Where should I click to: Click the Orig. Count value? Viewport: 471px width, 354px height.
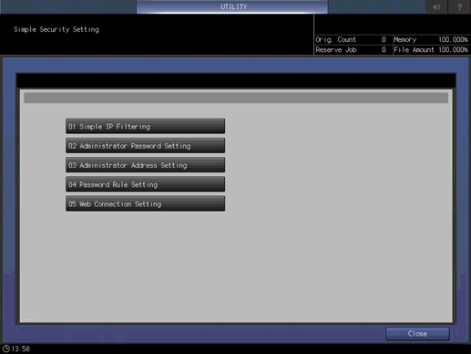[x=384, y=39]
